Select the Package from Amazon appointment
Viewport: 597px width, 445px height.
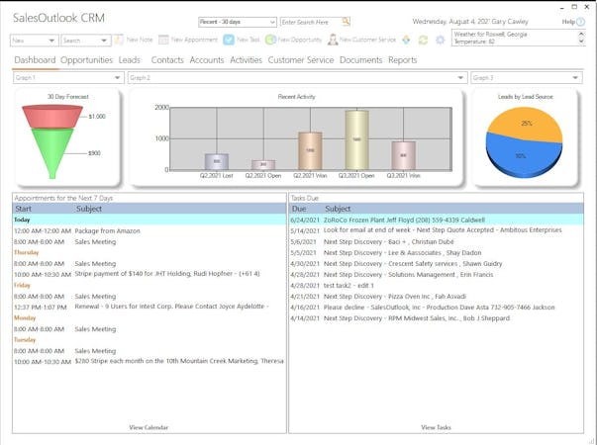click(149, 230)
